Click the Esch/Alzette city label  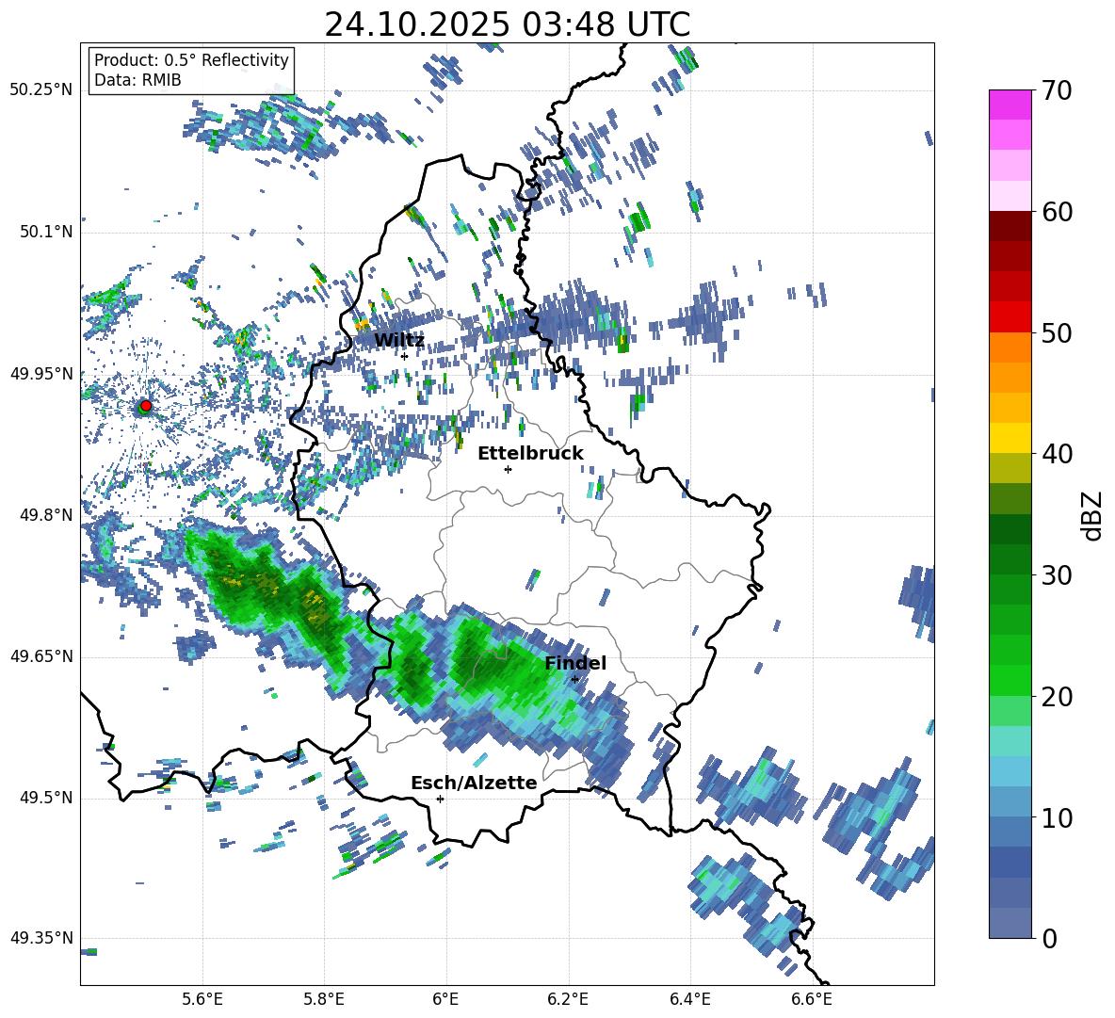pos(474,783)
